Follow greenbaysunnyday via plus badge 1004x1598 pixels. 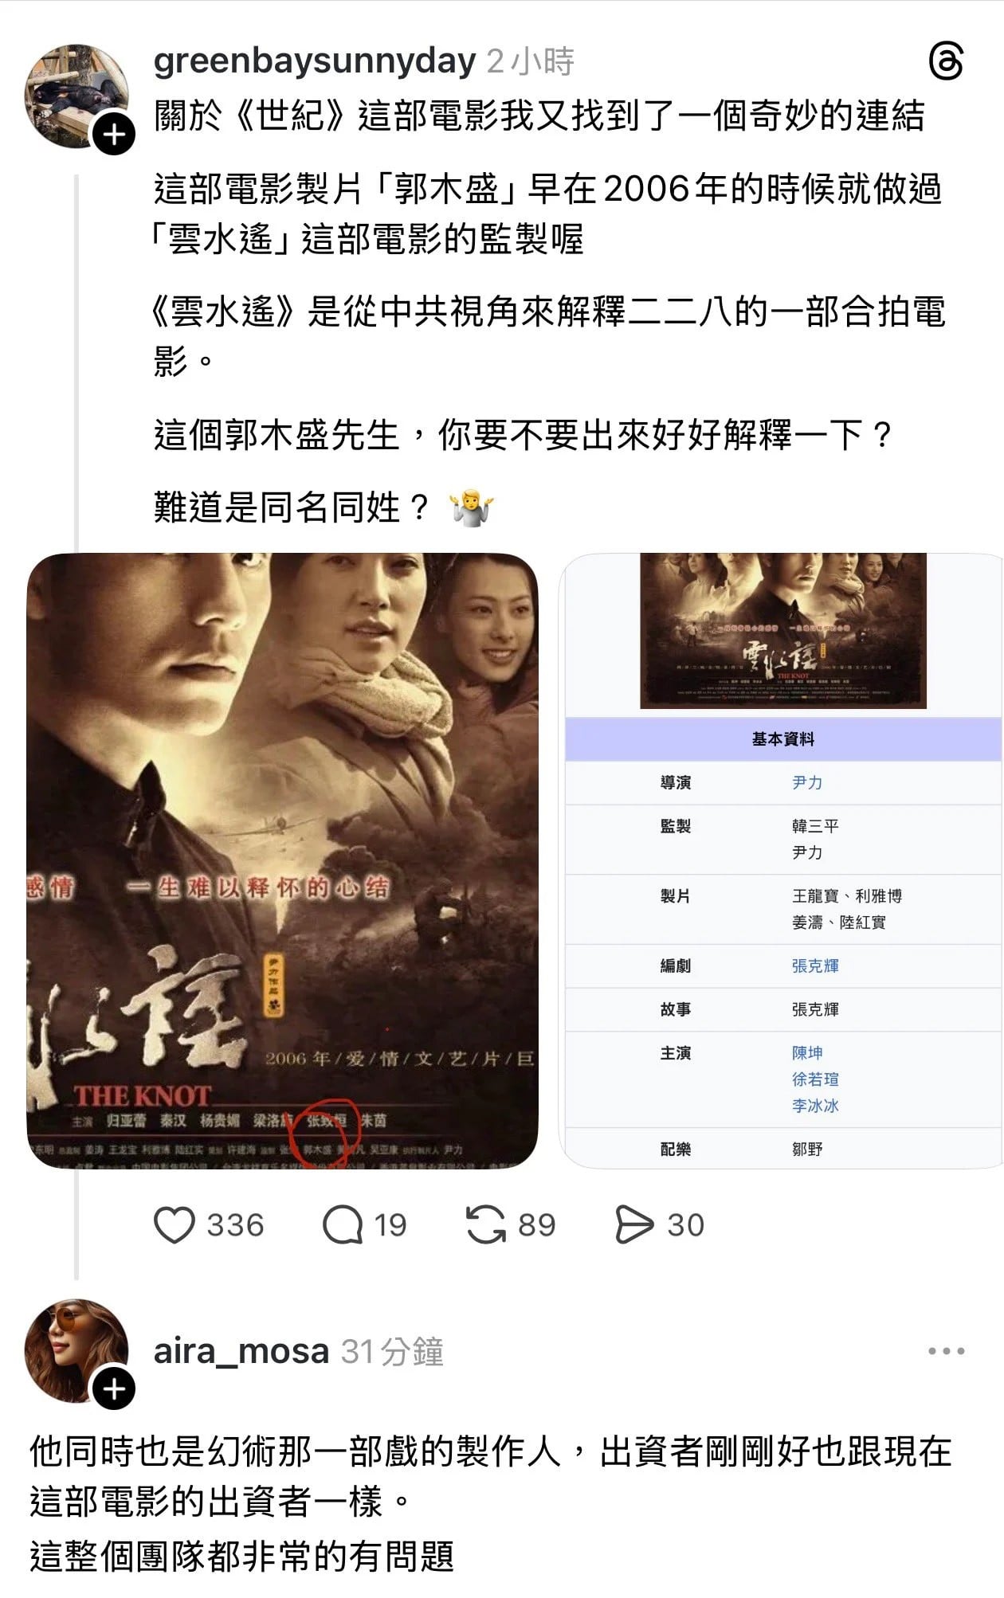pyautogui.click(x=114, y=135)
